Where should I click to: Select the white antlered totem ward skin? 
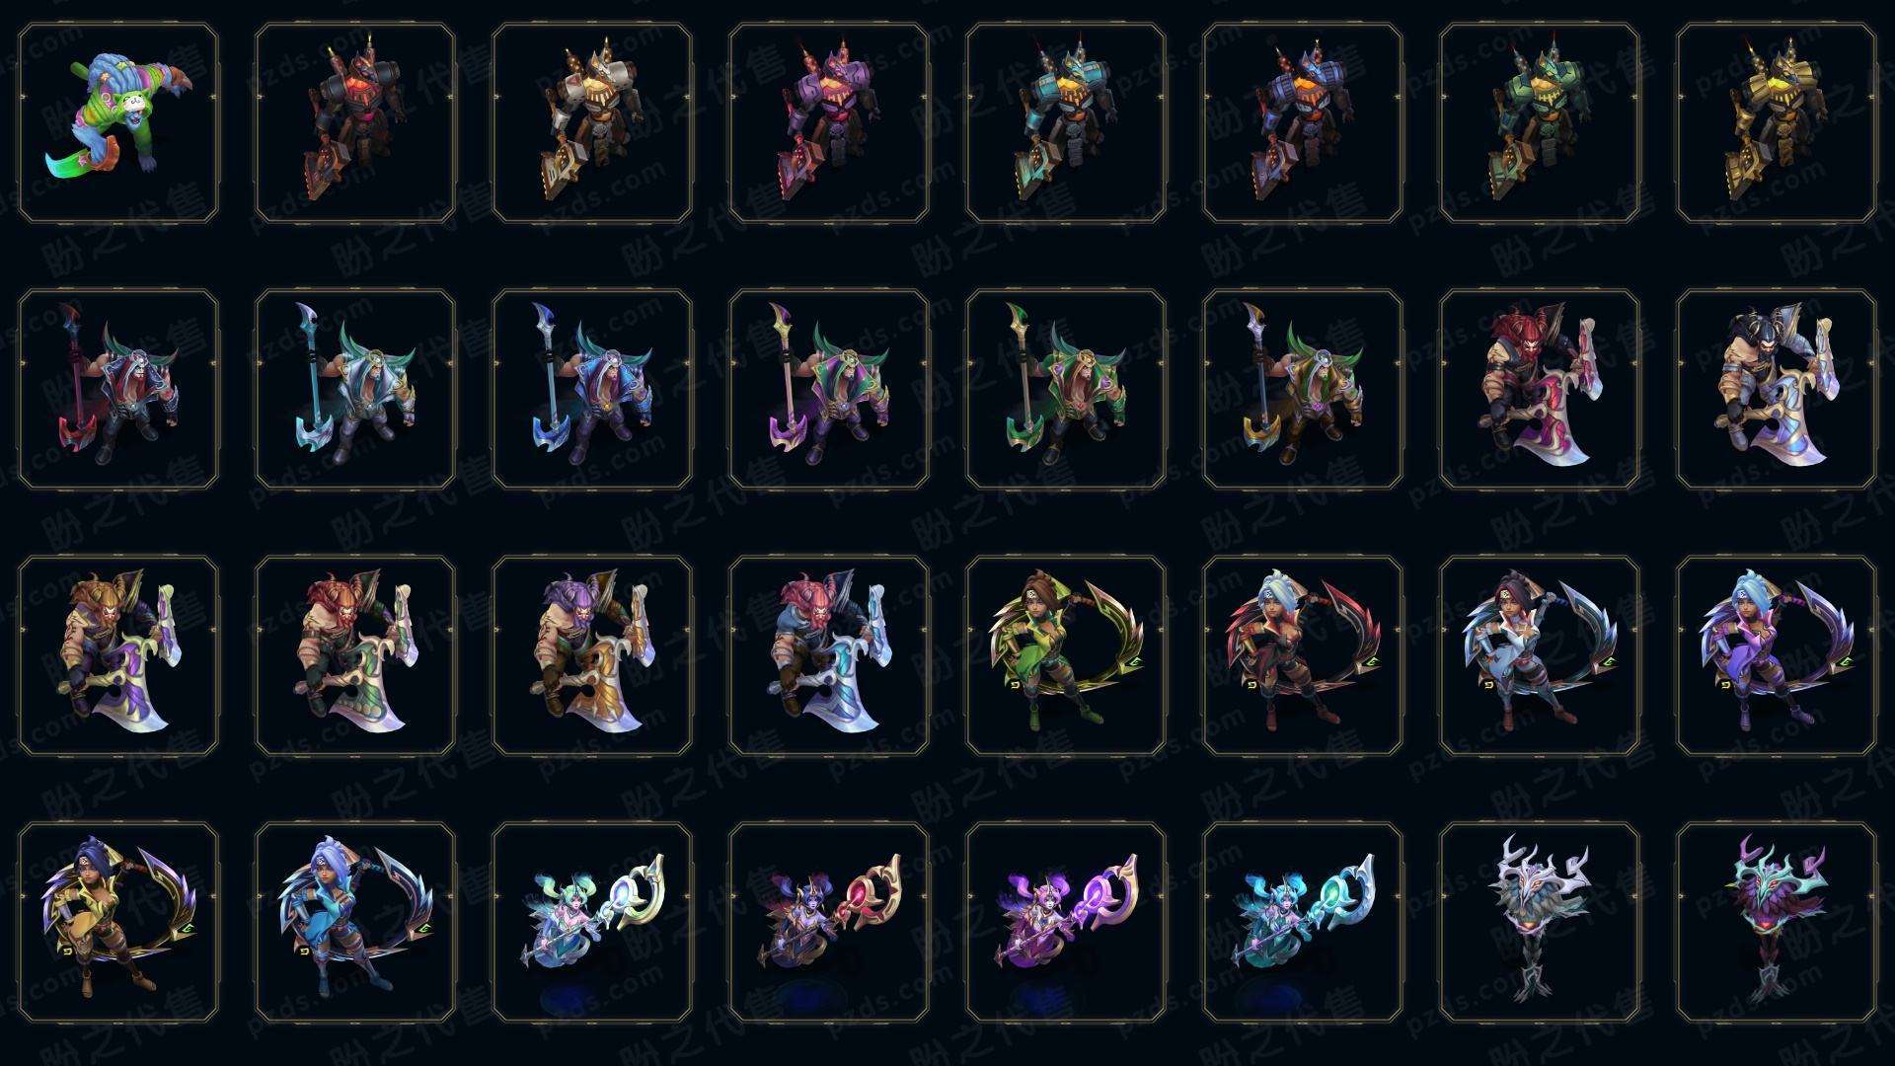(1540, 923)
